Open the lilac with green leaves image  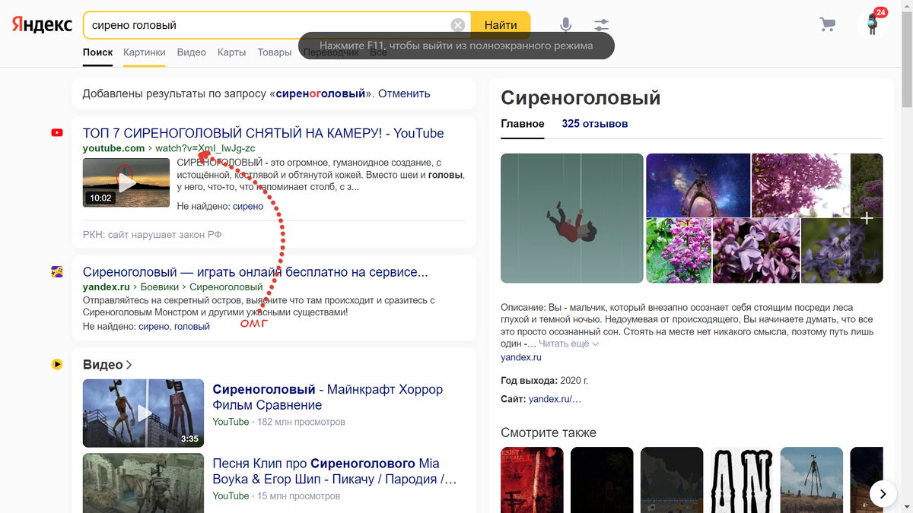tap(678, 251)
